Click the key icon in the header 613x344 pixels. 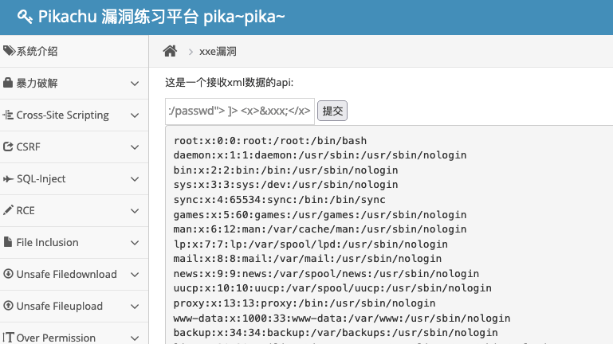click(x=25, y=17)
